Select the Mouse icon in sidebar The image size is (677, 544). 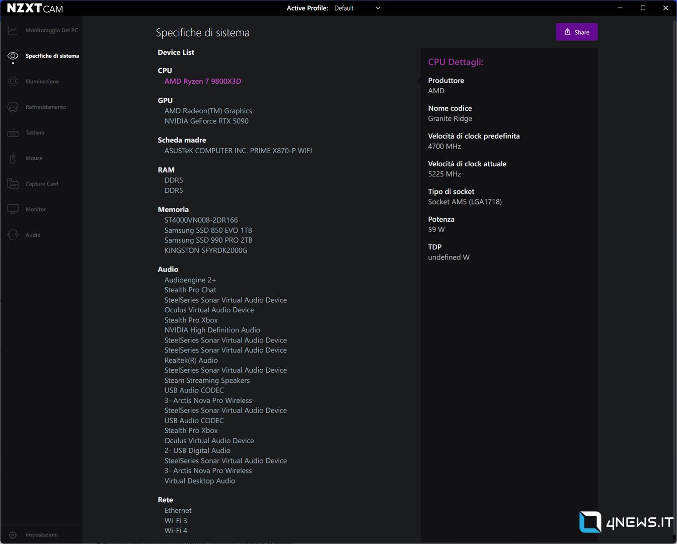click(13, 158)
